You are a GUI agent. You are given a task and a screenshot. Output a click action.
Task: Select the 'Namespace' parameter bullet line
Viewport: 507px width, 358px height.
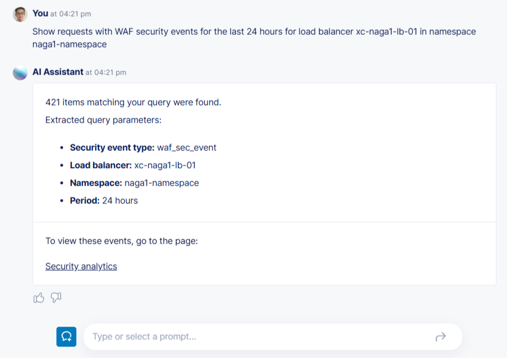coord(134,183)
